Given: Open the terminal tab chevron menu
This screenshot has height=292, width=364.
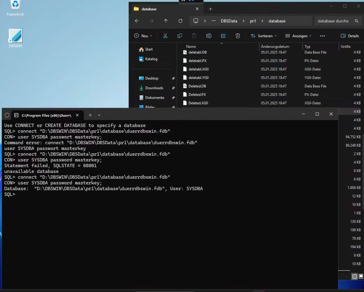Looking at the screenshot, I should click(99, 115).
